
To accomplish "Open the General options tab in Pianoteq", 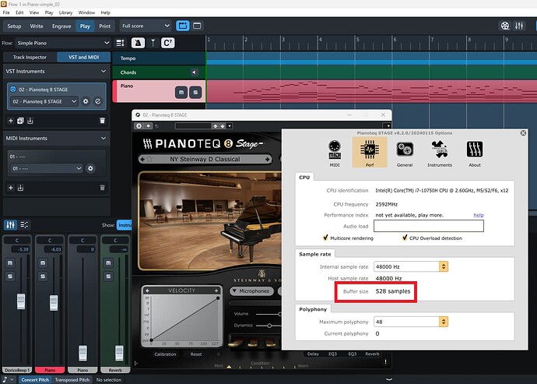I will [x=405, y=153].
